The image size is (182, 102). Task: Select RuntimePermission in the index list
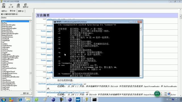pyautogui.click(x=7, y=35)
